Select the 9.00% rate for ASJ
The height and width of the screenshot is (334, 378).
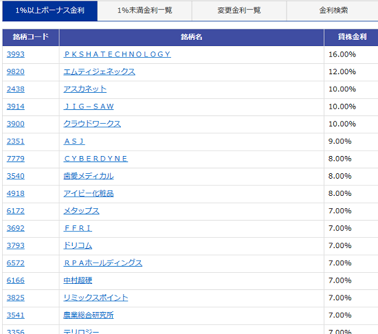pos(340,141)
